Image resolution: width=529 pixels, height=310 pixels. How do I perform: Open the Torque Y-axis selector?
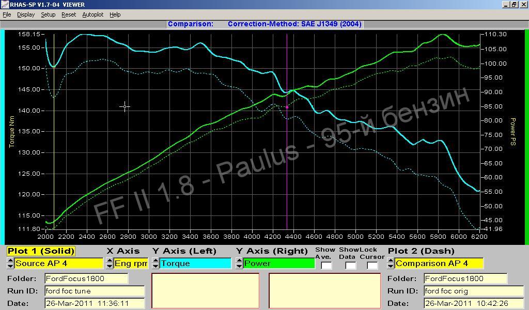click(195, 263)
